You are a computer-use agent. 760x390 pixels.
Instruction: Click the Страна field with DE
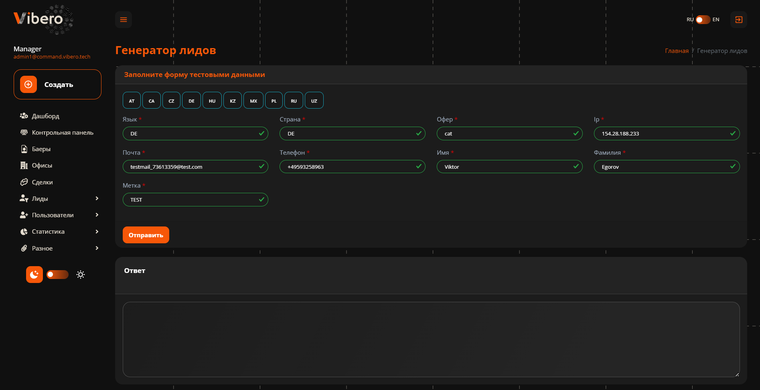tap(352, 133)
